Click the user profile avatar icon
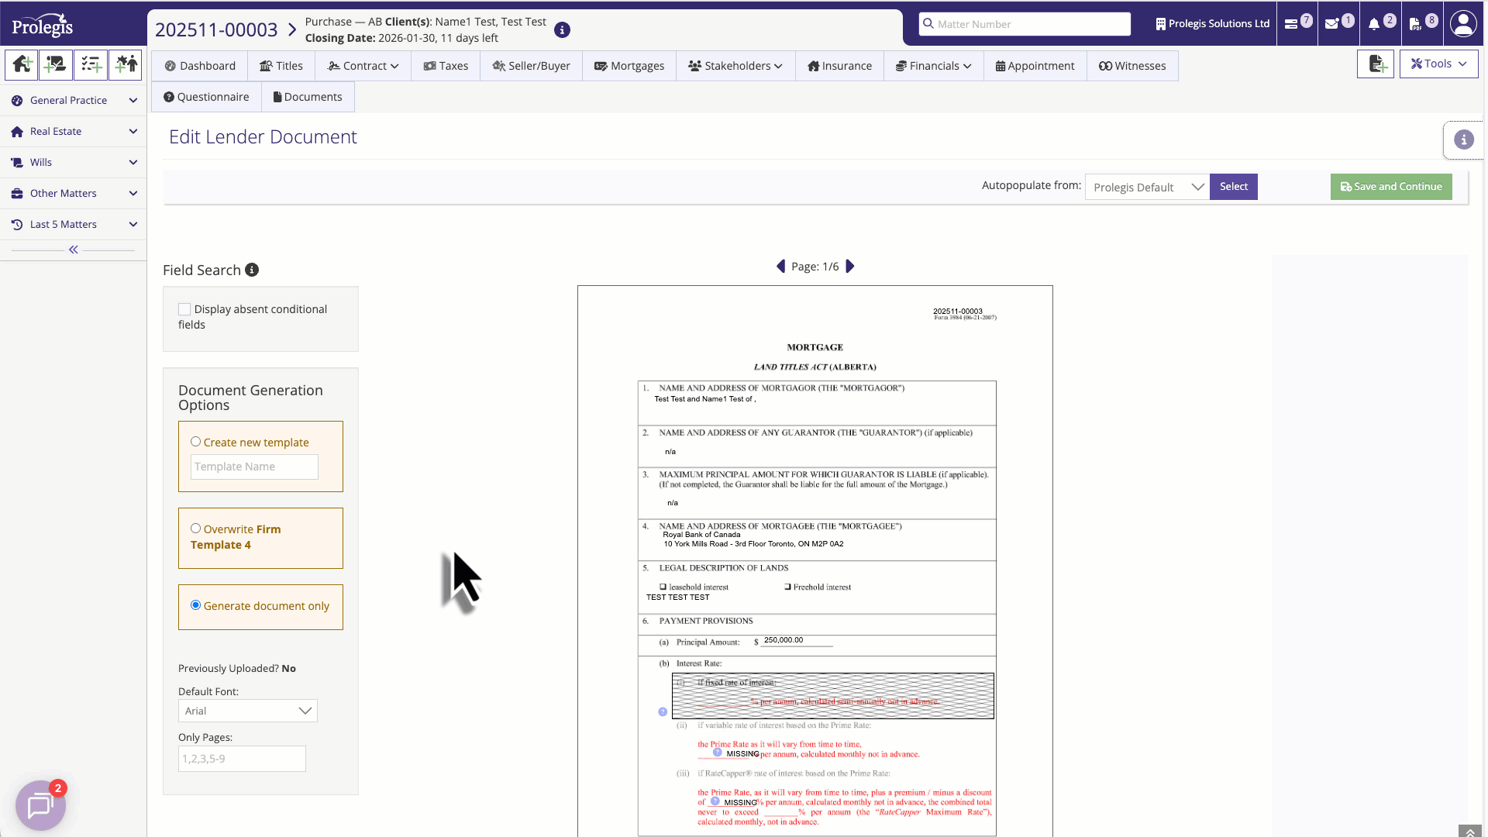 (1463, 24)
